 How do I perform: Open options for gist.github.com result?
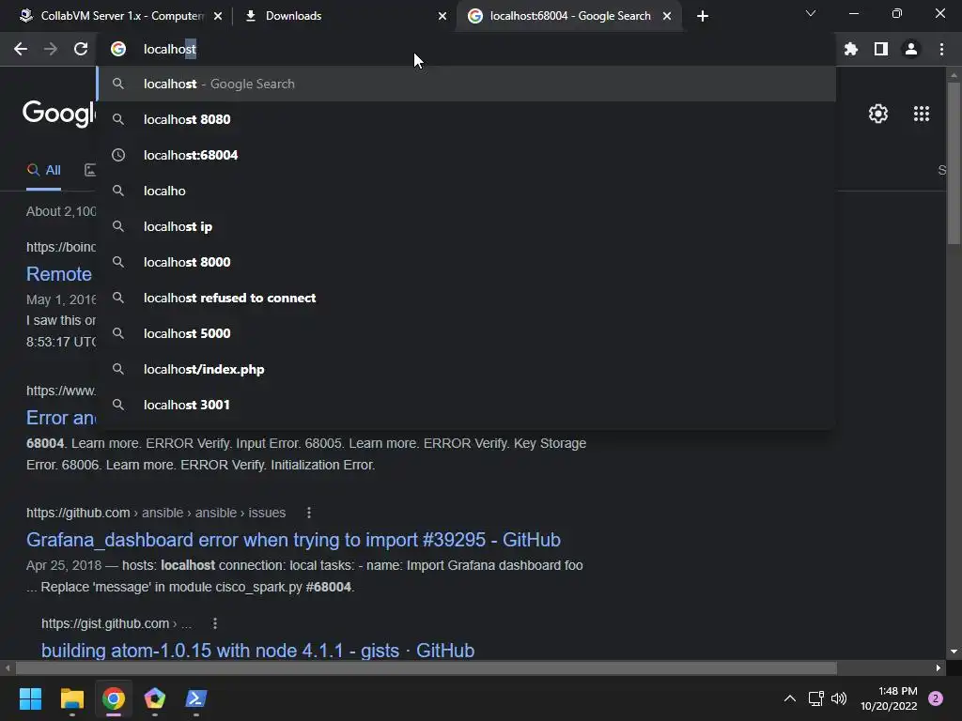click(x=215, y=623)
